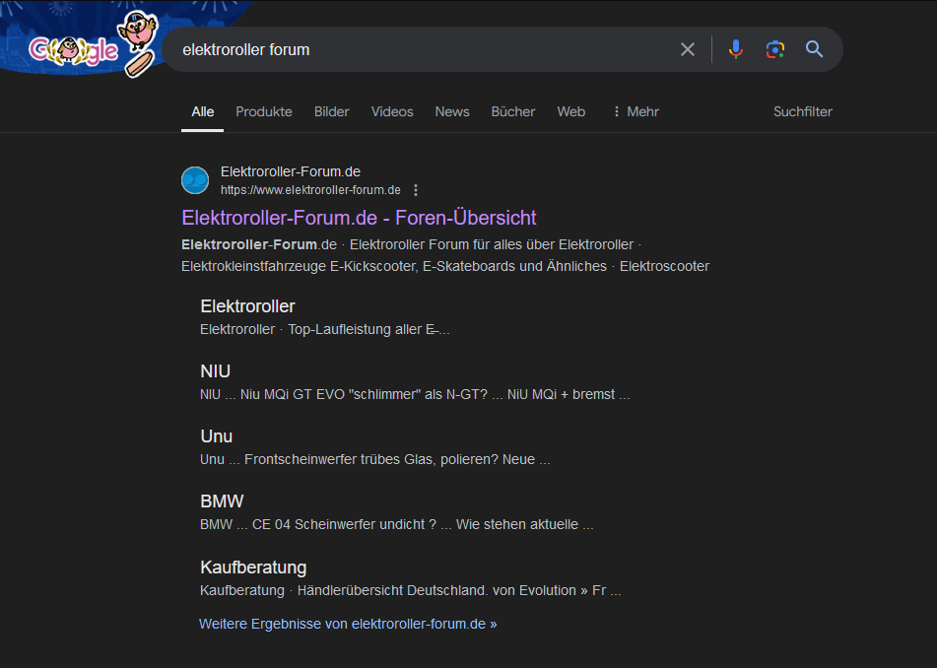Open the Suchfilter options
The height and width of the screenshot is (668, 937).
802,111
